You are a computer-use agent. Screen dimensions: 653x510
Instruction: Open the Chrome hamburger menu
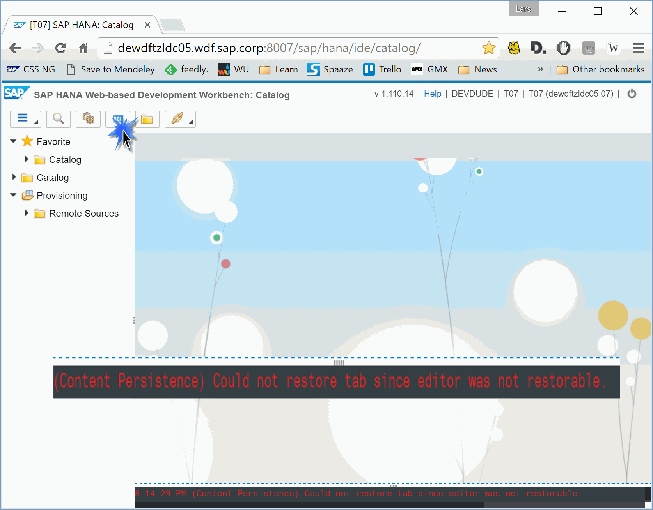tap(638, 48)
